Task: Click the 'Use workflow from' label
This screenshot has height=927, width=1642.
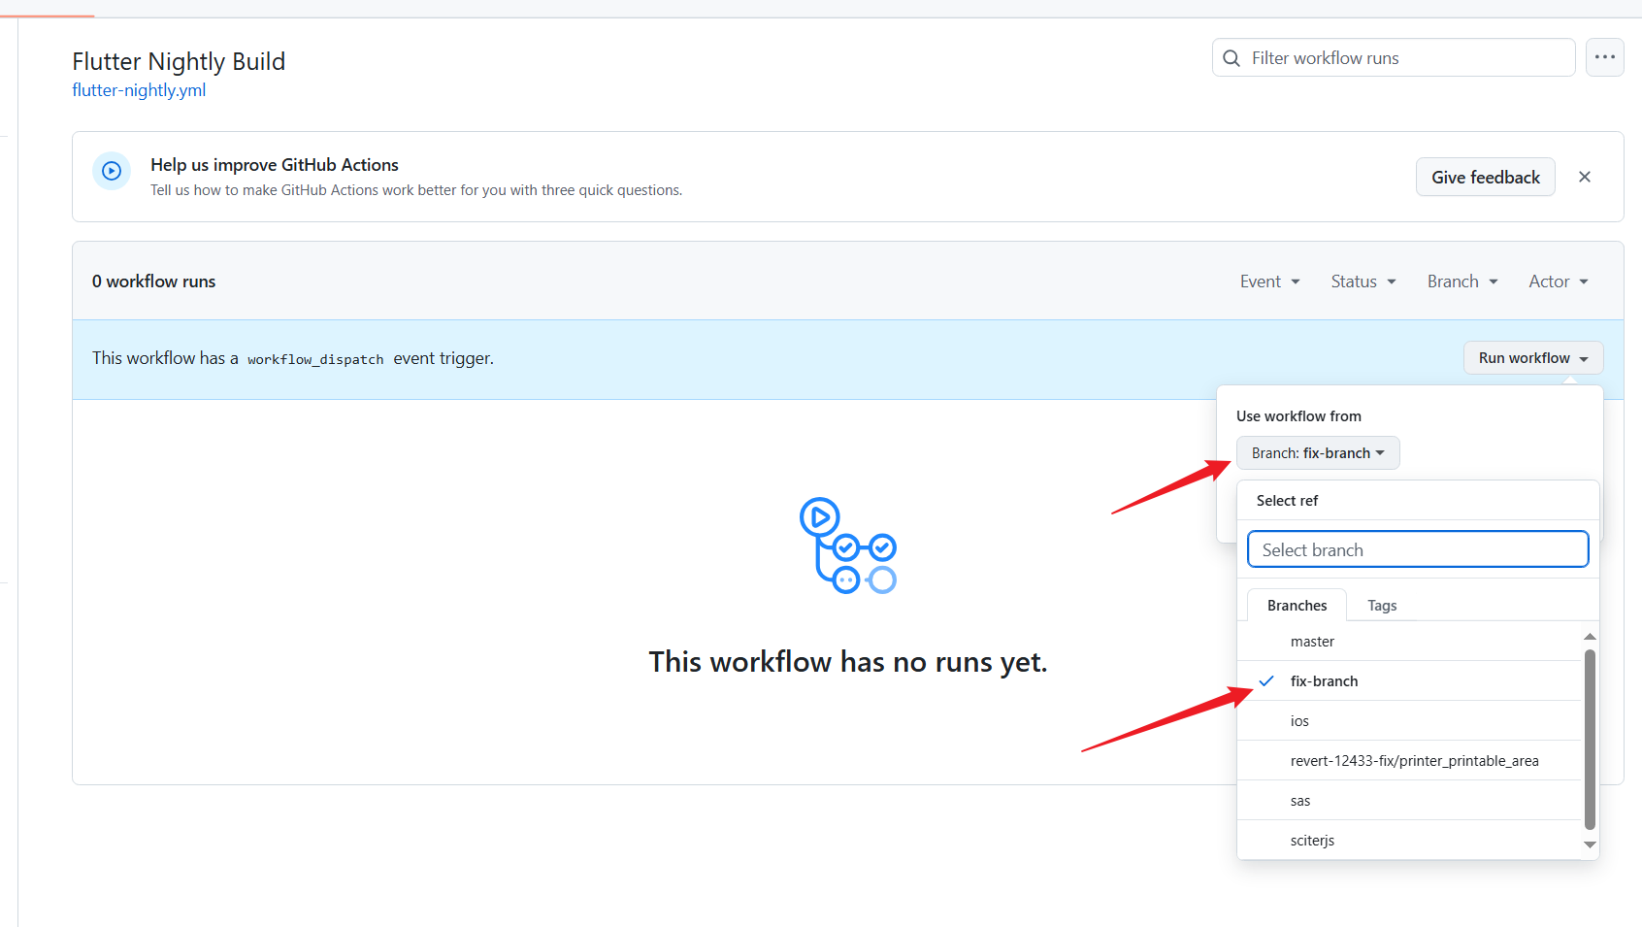Action: point(1298,416)
